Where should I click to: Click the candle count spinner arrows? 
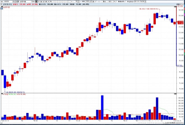tap(78, 2)
